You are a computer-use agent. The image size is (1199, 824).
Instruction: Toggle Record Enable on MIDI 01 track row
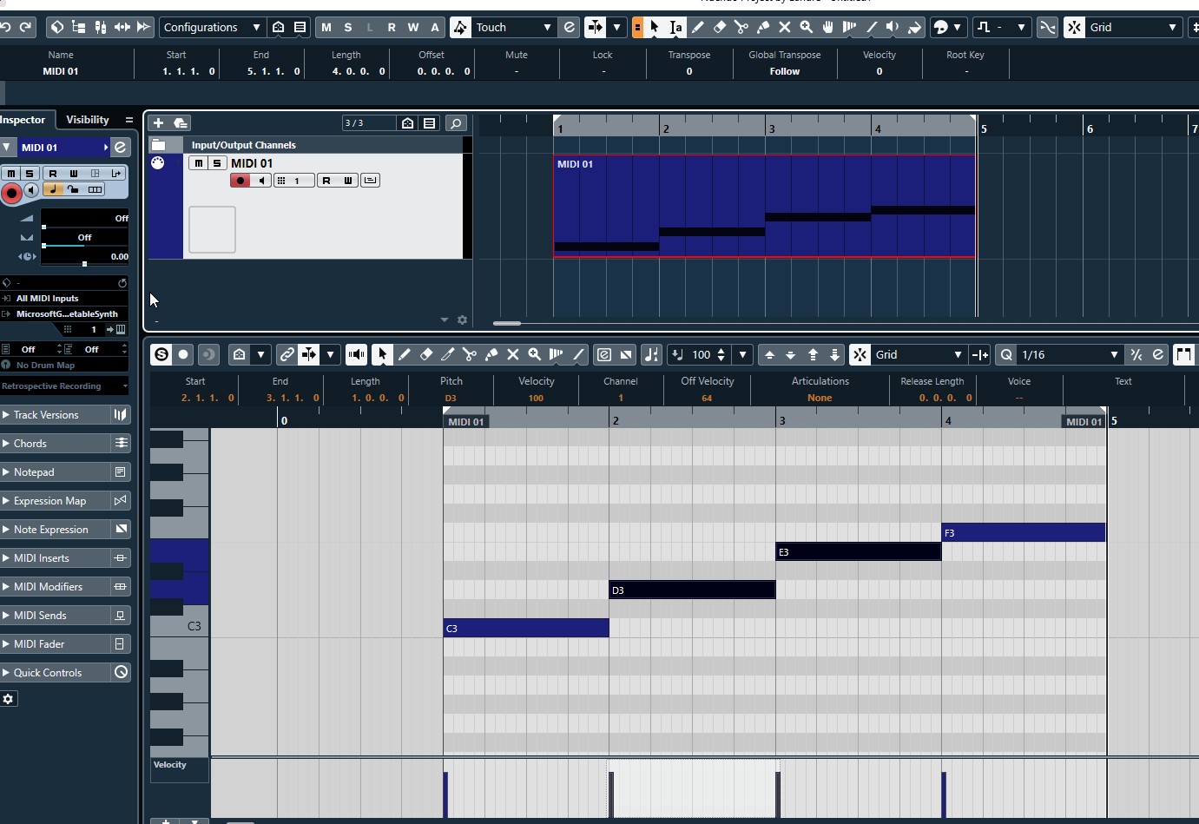click(x=240, y=181)
